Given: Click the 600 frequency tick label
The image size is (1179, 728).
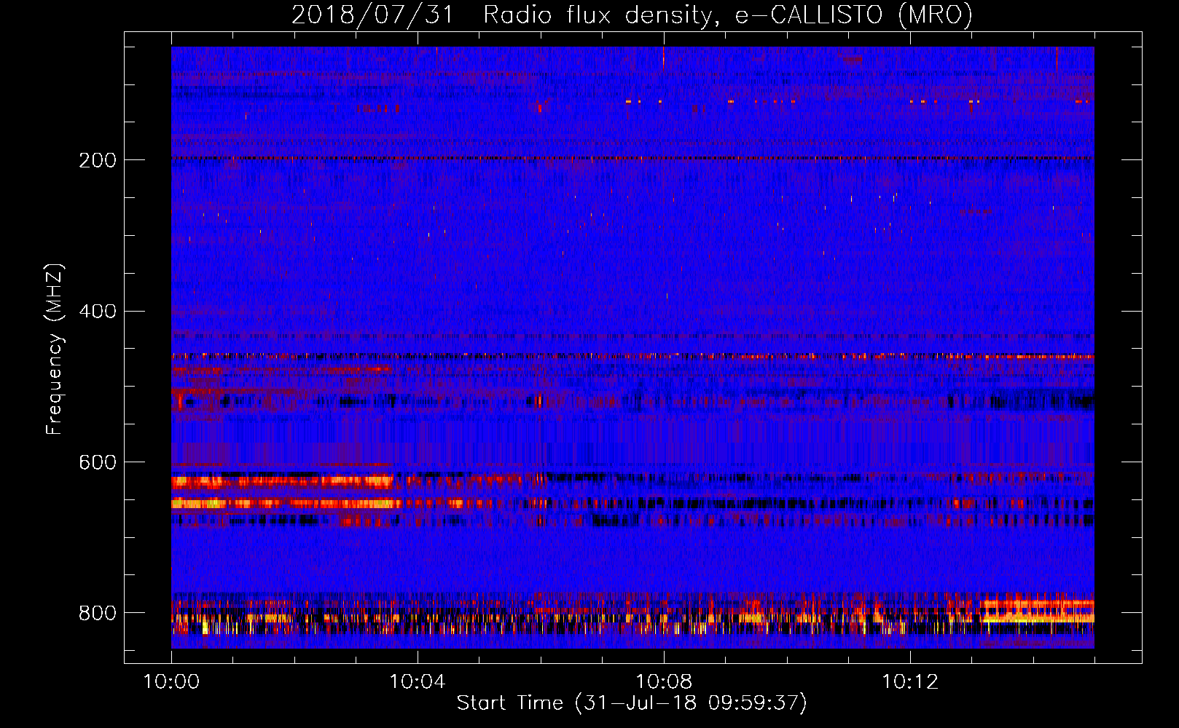Looking at the screenshot, I should coord(98,463).
